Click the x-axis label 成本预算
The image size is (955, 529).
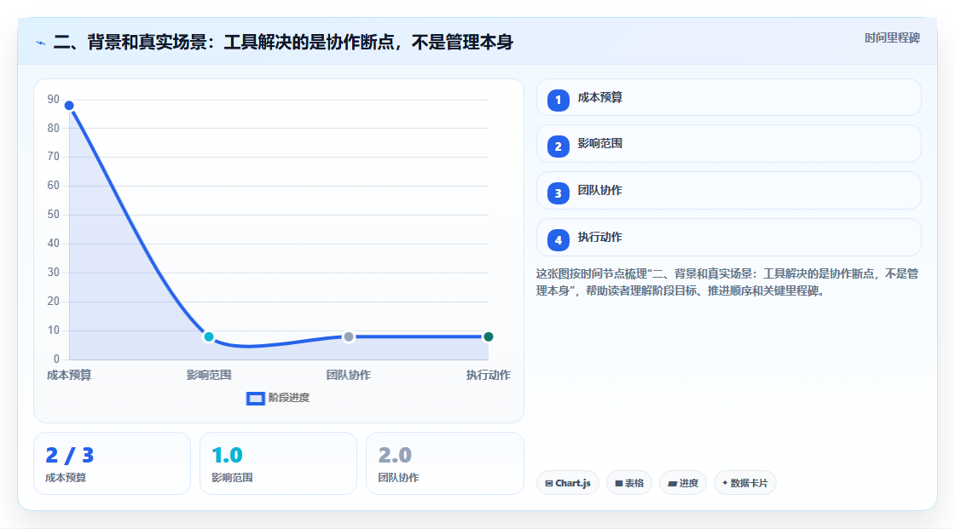click(69, 376)
